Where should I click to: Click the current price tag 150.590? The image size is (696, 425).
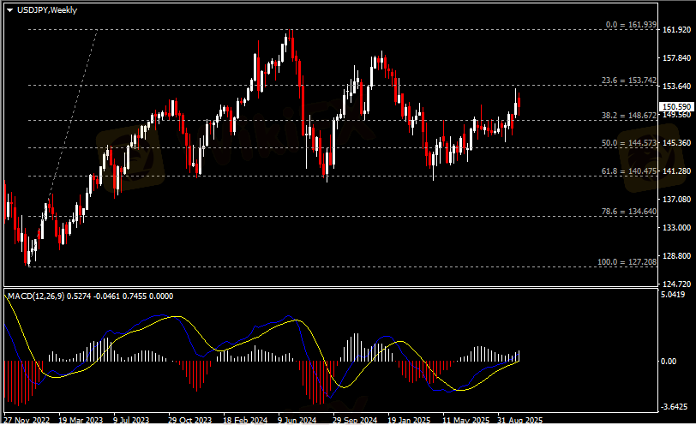coord(676,107)
